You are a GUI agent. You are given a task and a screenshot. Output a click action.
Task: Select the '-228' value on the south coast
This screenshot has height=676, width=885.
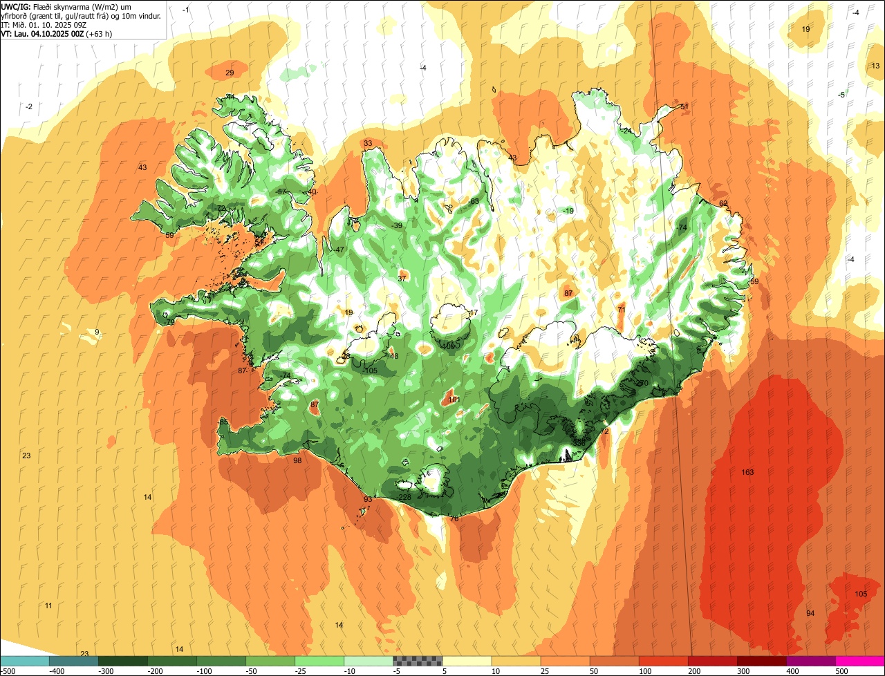404,497
